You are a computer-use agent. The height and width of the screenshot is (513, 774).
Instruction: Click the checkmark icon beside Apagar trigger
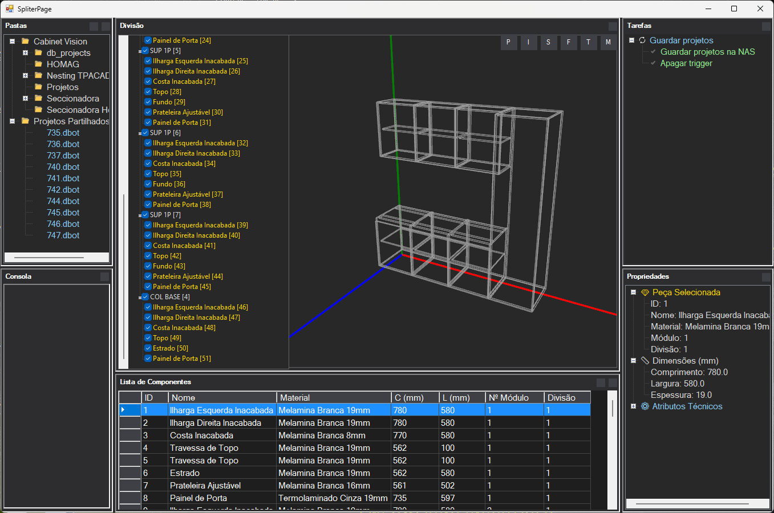(x=653, y=63)
